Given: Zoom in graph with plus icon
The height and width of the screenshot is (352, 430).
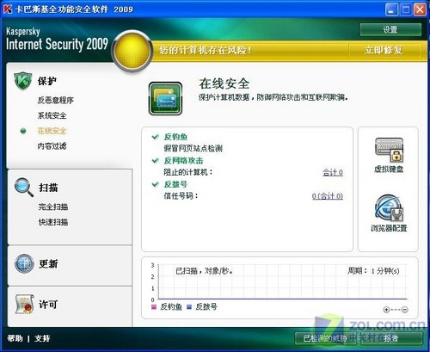Looking at the screenshot, I should click(386, 310).
